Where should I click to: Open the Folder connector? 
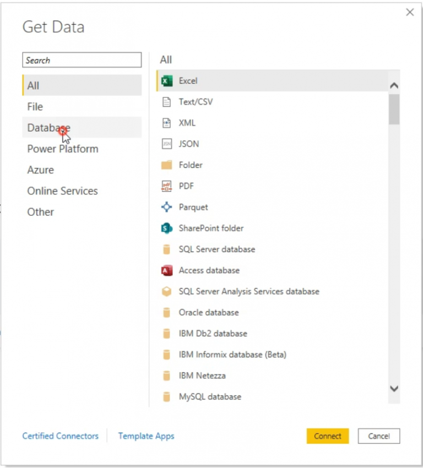[x=190, y=165]
